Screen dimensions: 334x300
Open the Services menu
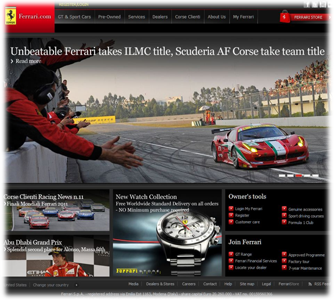coord(136,17)
